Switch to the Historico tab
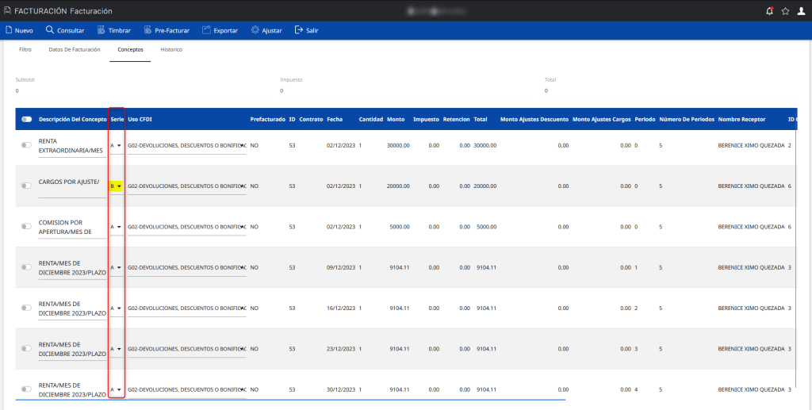The height and width of the screenshot is (410, 812). [171, 49]
